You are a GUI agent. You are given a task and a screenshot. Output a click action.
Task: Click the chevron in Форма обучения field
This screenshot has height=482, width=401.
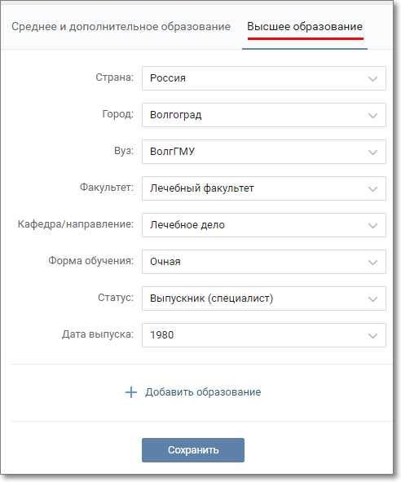(372, 263)
